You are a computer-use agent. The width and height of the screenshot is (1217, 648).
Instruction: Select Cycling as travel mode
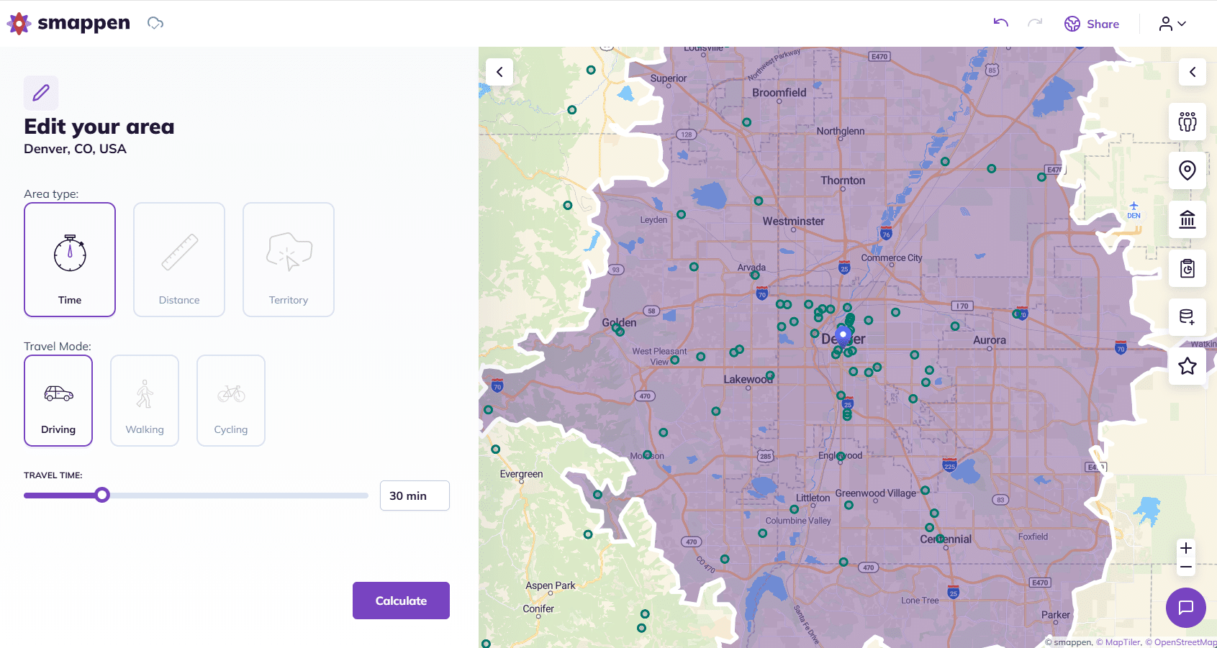click(x=230, y=401)
